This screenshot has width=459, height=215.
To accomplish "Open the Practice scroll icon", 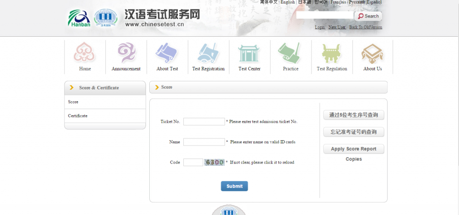I will pyautogui.click(x=290, y=53).
